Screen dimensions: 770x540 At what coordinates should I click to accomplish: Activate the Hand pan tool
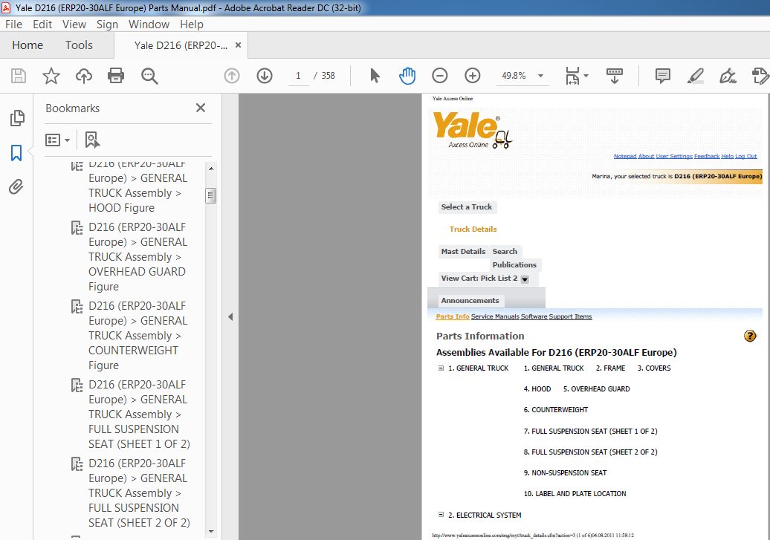(x=407, y=76)
